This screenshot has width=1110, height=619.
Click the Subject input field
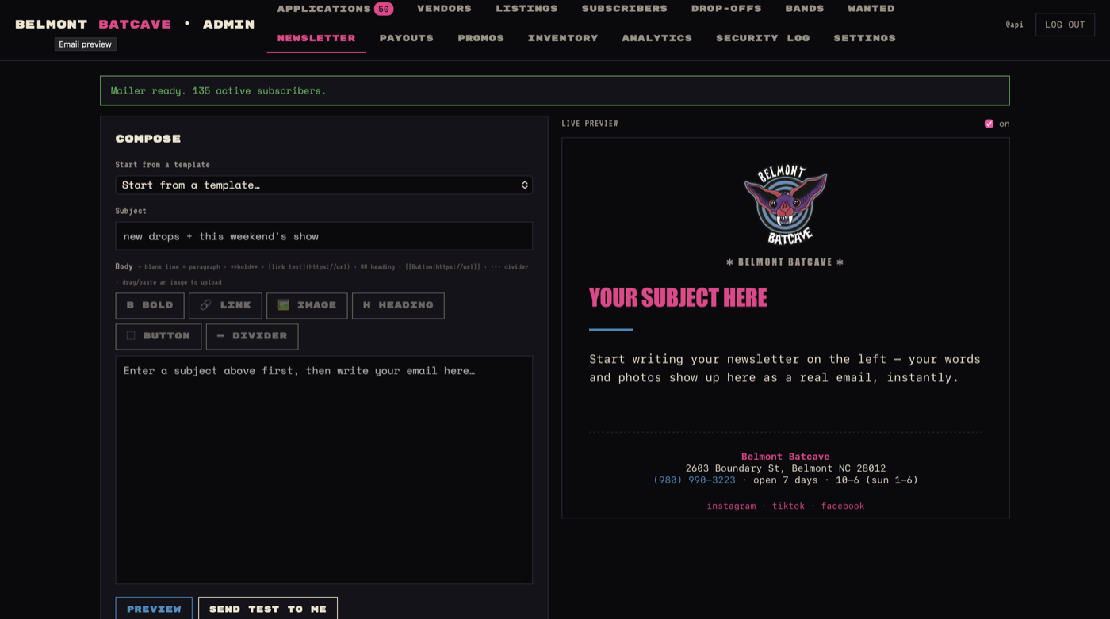click(x=323, y=236)
